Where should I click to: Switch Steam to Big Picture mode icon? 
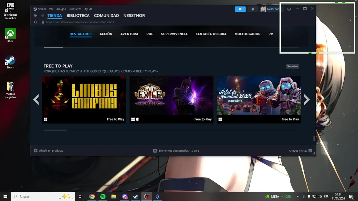[289, 9]
